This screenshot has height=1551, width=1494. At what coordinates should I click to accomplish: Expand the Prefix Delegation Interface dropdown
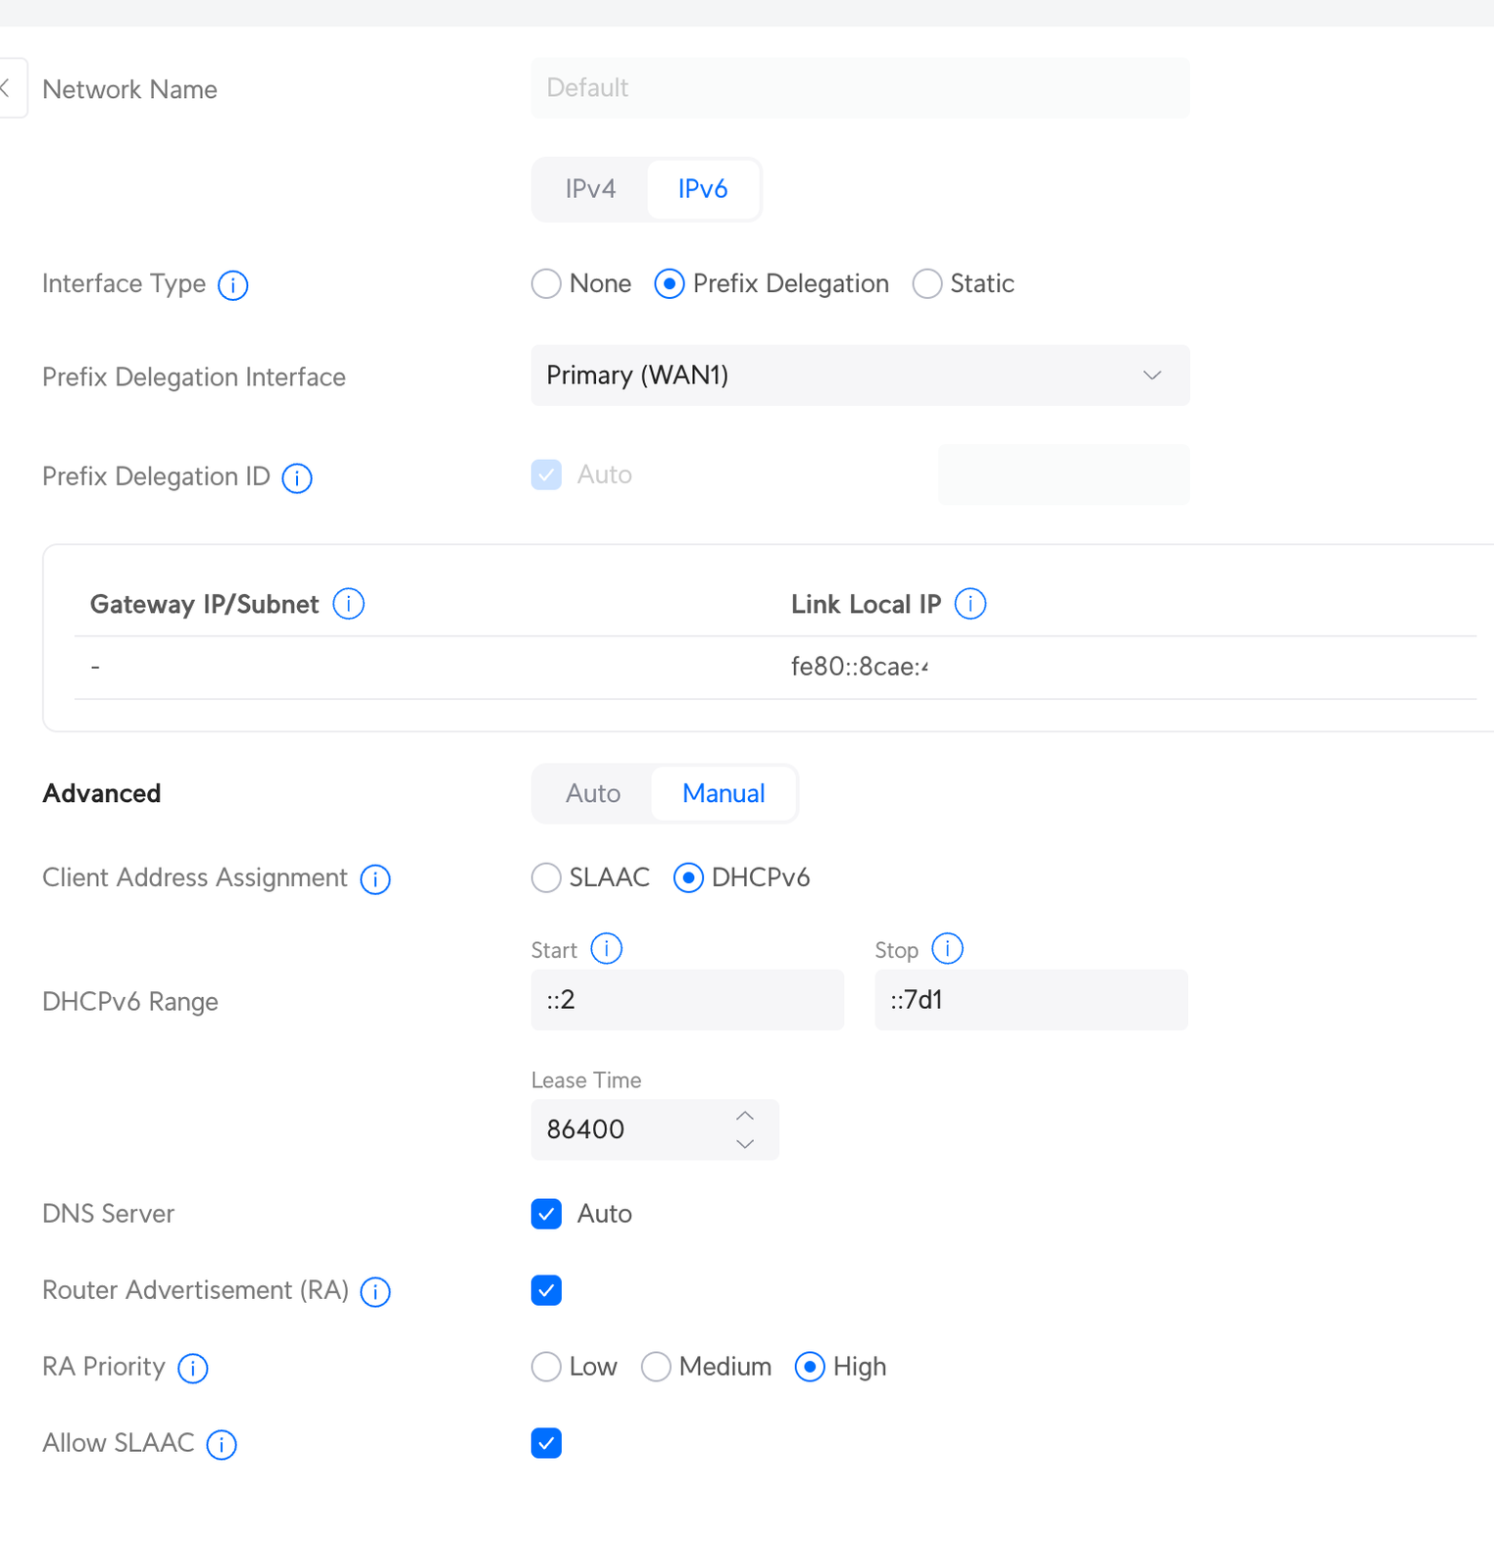tap(860, 375)
